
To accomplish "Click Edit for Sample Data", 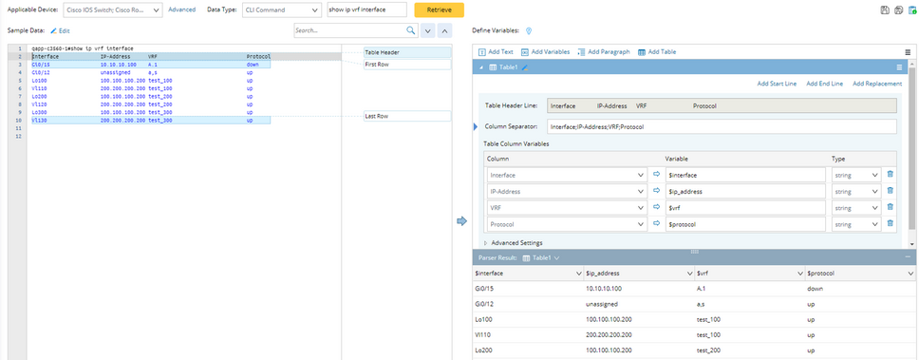I will point(61,30).
